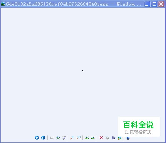166x143 pixels.
Task: Open the image for editing
Action: coord(120,138)
